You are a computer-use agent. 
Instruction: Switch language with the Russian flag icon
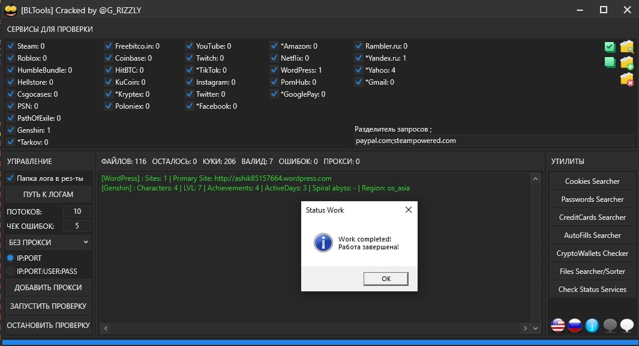[575, 325]
